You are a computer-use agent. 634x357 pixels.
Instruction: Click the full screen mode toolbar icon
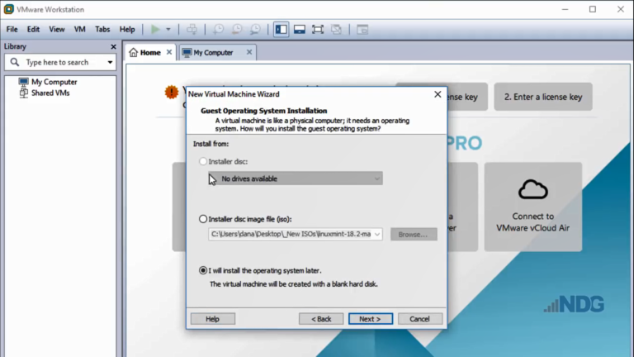click(x=318, y=29)
